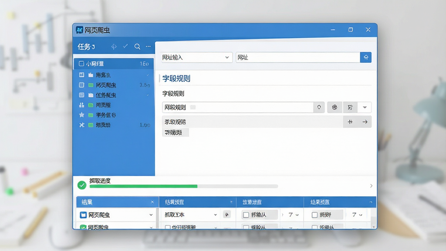The image size is (446, 251).
Task: Click the 任务 sidebar title
Action: pyautogui.click(x=86, y=47)
